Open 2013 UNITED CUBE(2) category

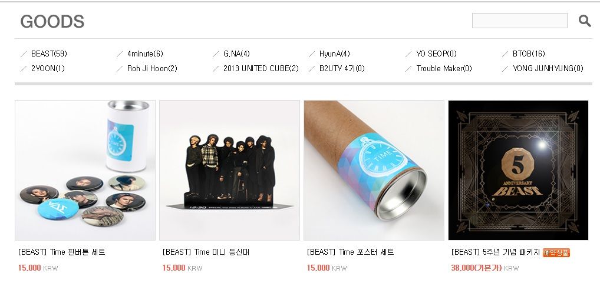click(x=261, y=68)
